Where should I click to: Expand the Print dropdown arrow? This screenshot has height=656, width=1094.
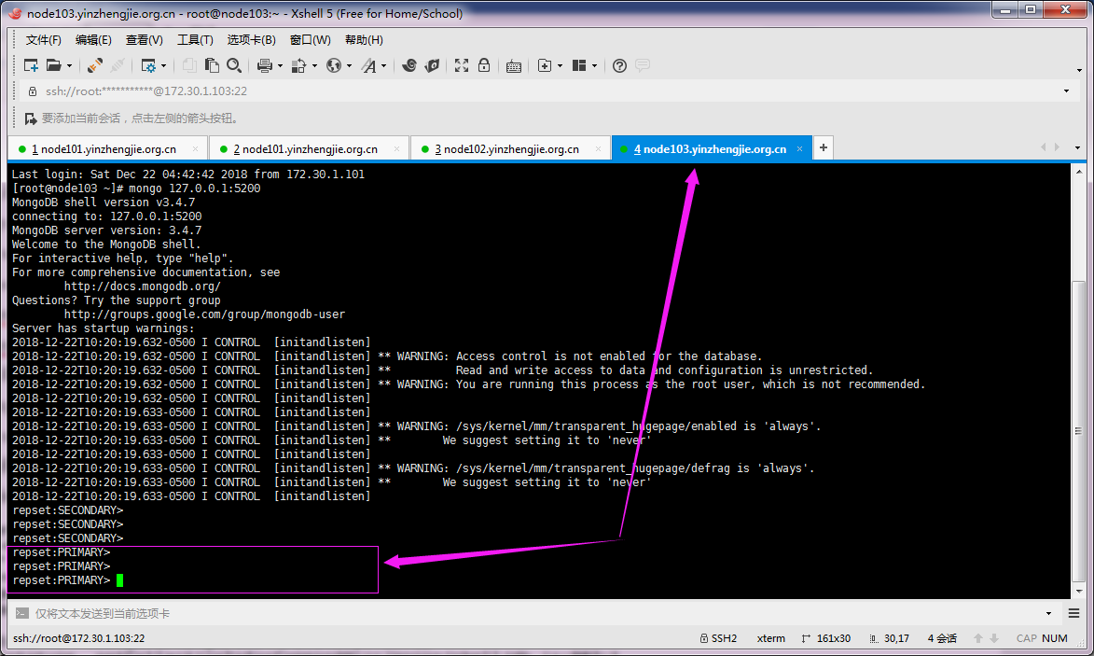tap(281, 65)
